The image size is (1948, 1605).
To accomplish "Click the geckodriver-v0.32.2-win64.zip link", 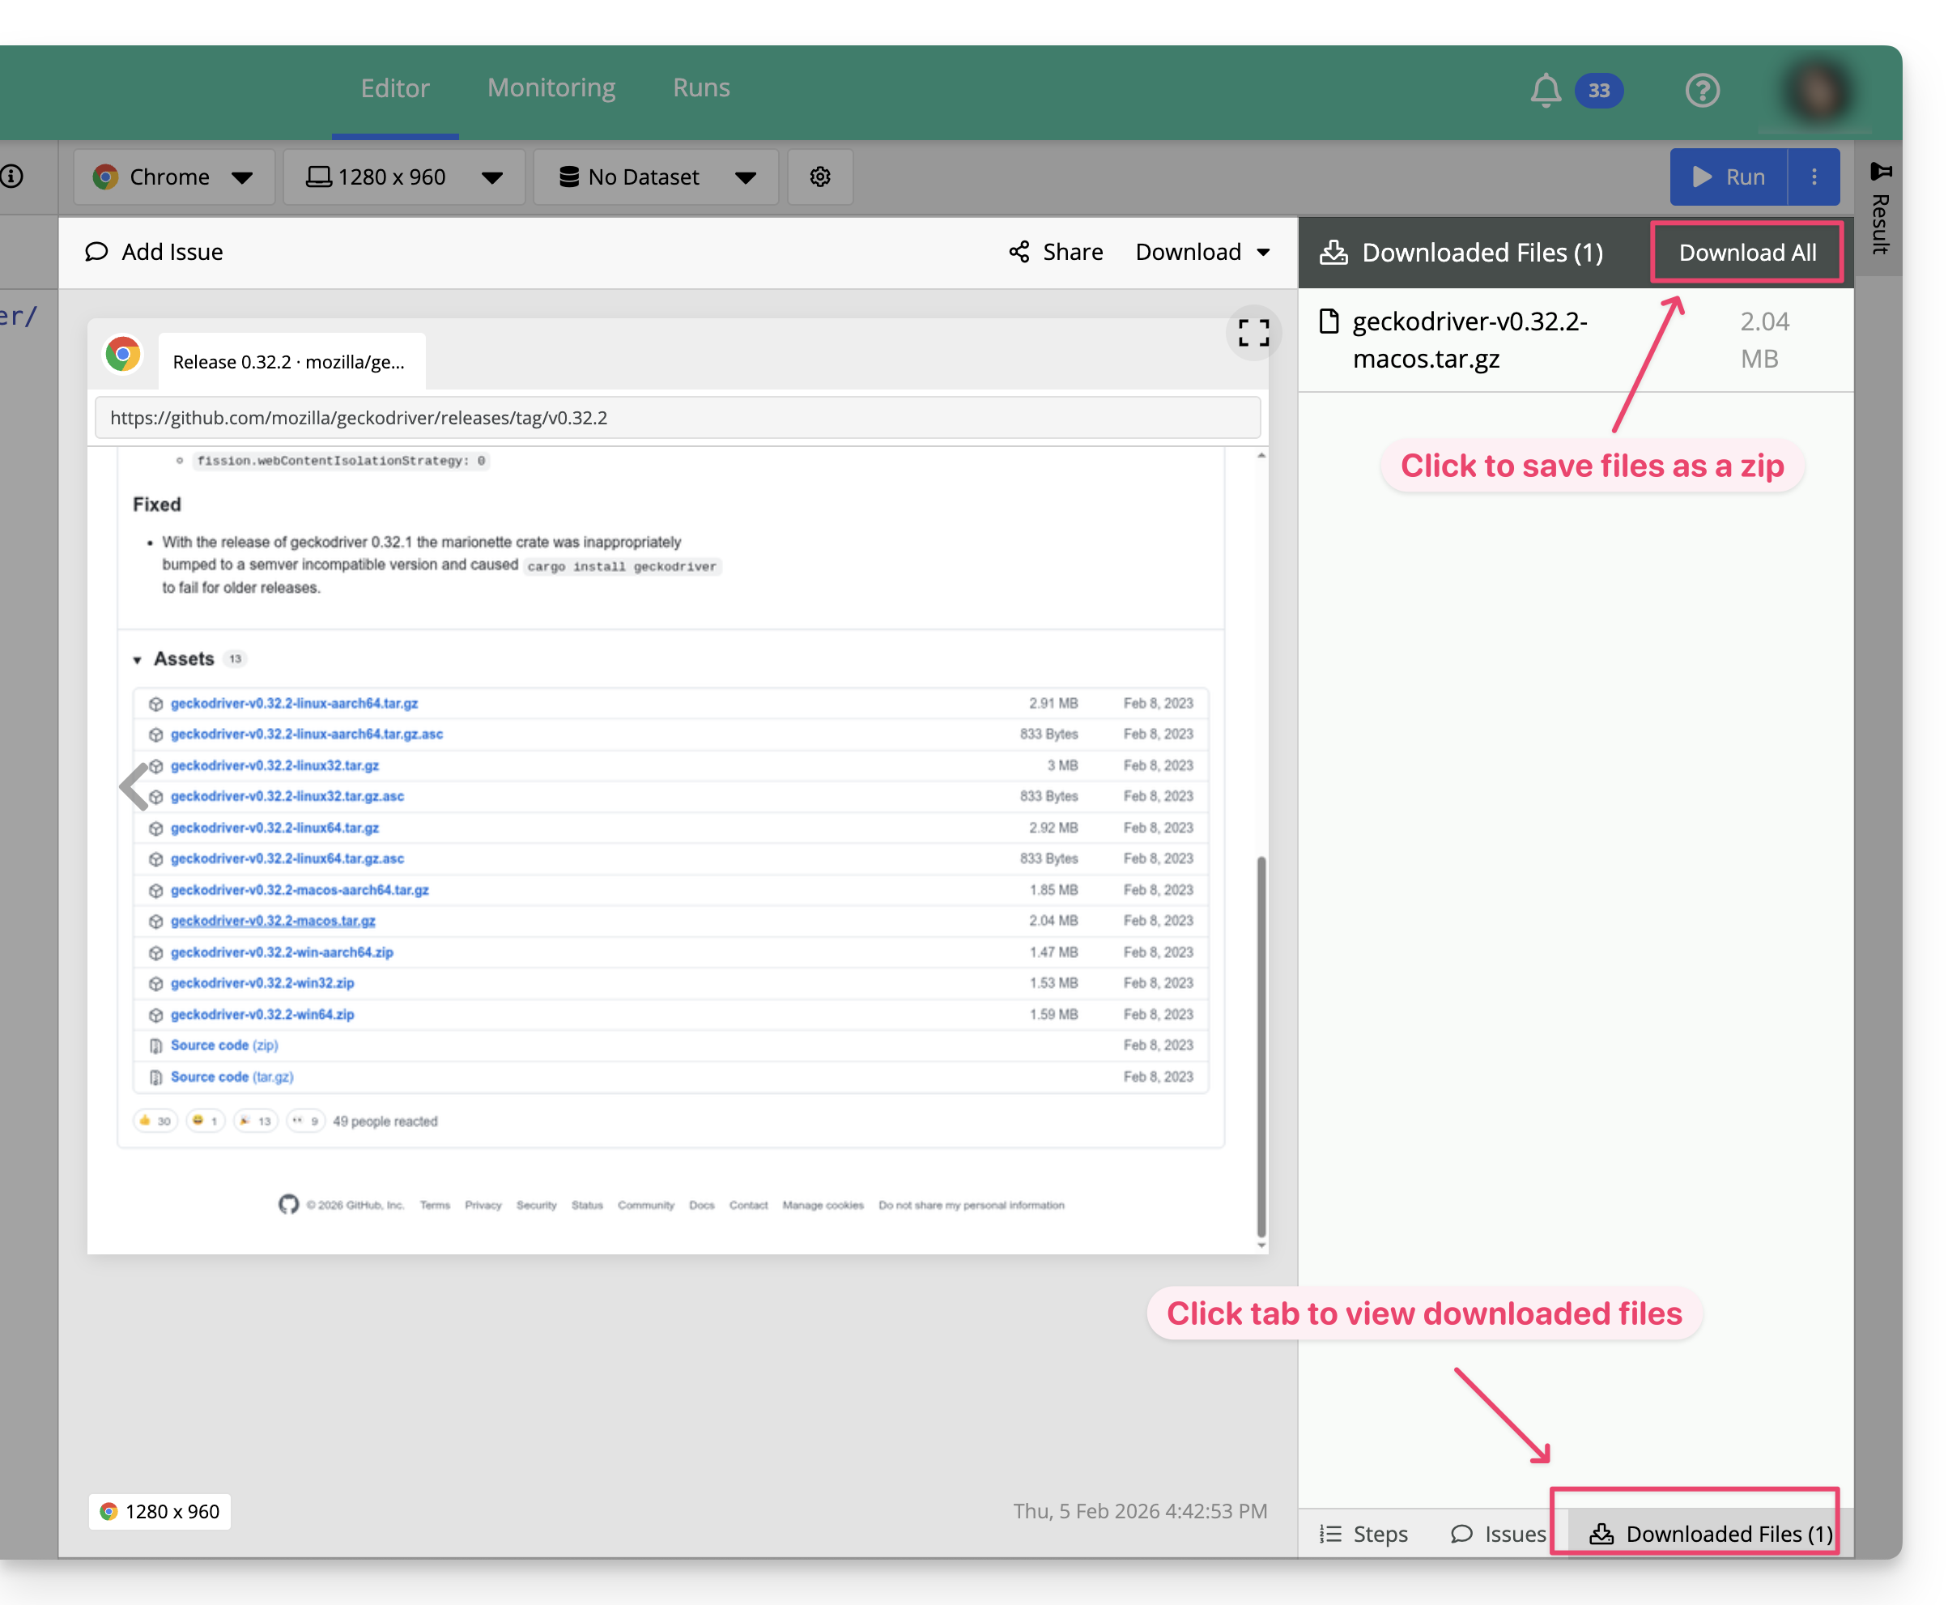I will pos(262,1014).
